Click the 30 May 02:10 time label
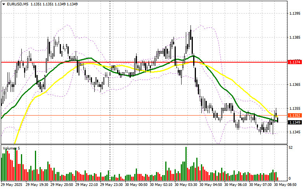Screen dimensions: 303x189 [161, 185]
